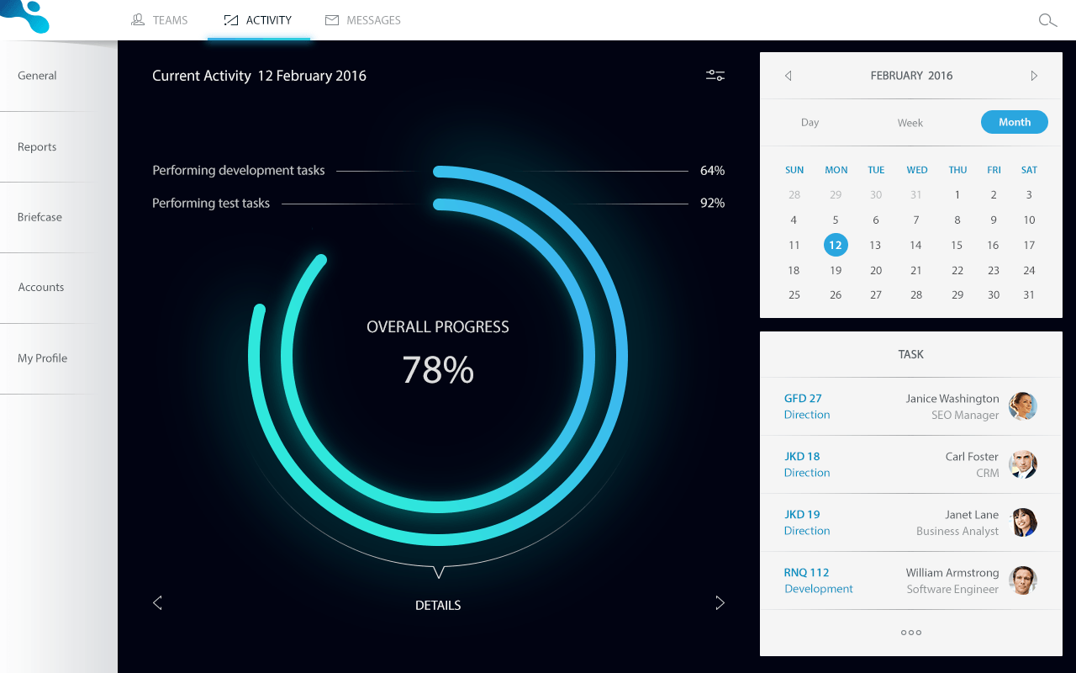Show previous activity chart with left arrow
1076x673 pixels.
(157, 602)
